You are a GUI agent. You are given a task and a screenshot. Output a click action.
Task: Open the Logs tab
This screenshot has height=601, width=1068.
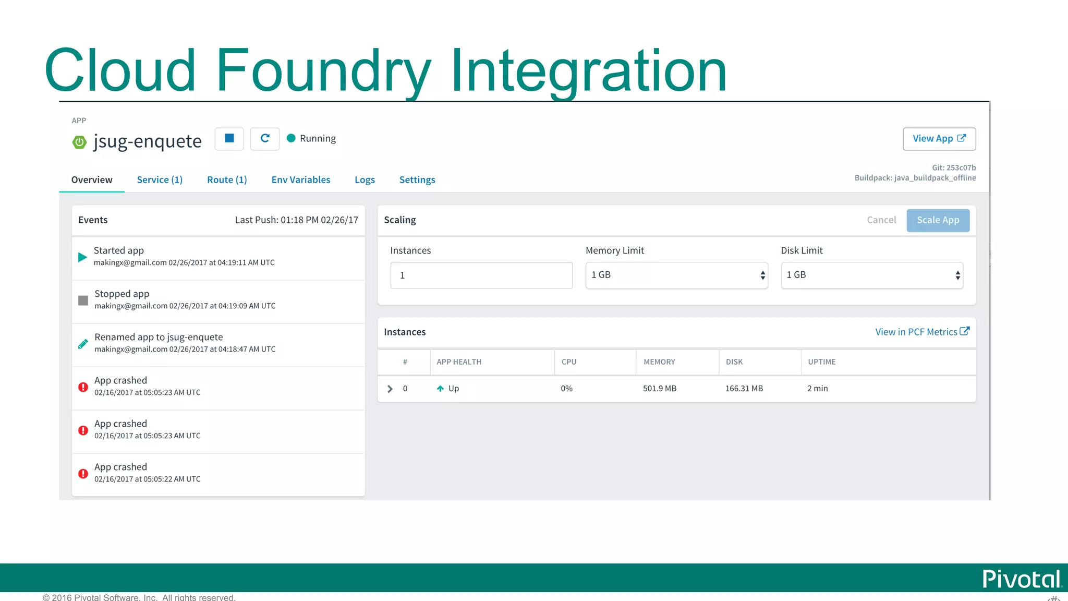pyautogui.click(x=365, y=180)
